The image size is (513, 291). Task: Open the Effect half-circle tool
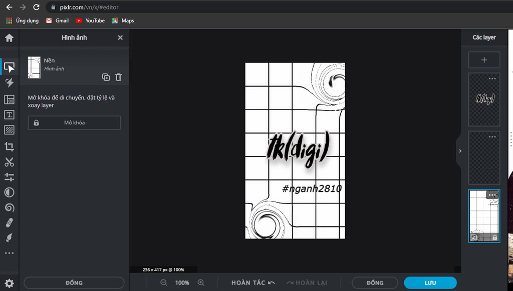coord(9,192)
